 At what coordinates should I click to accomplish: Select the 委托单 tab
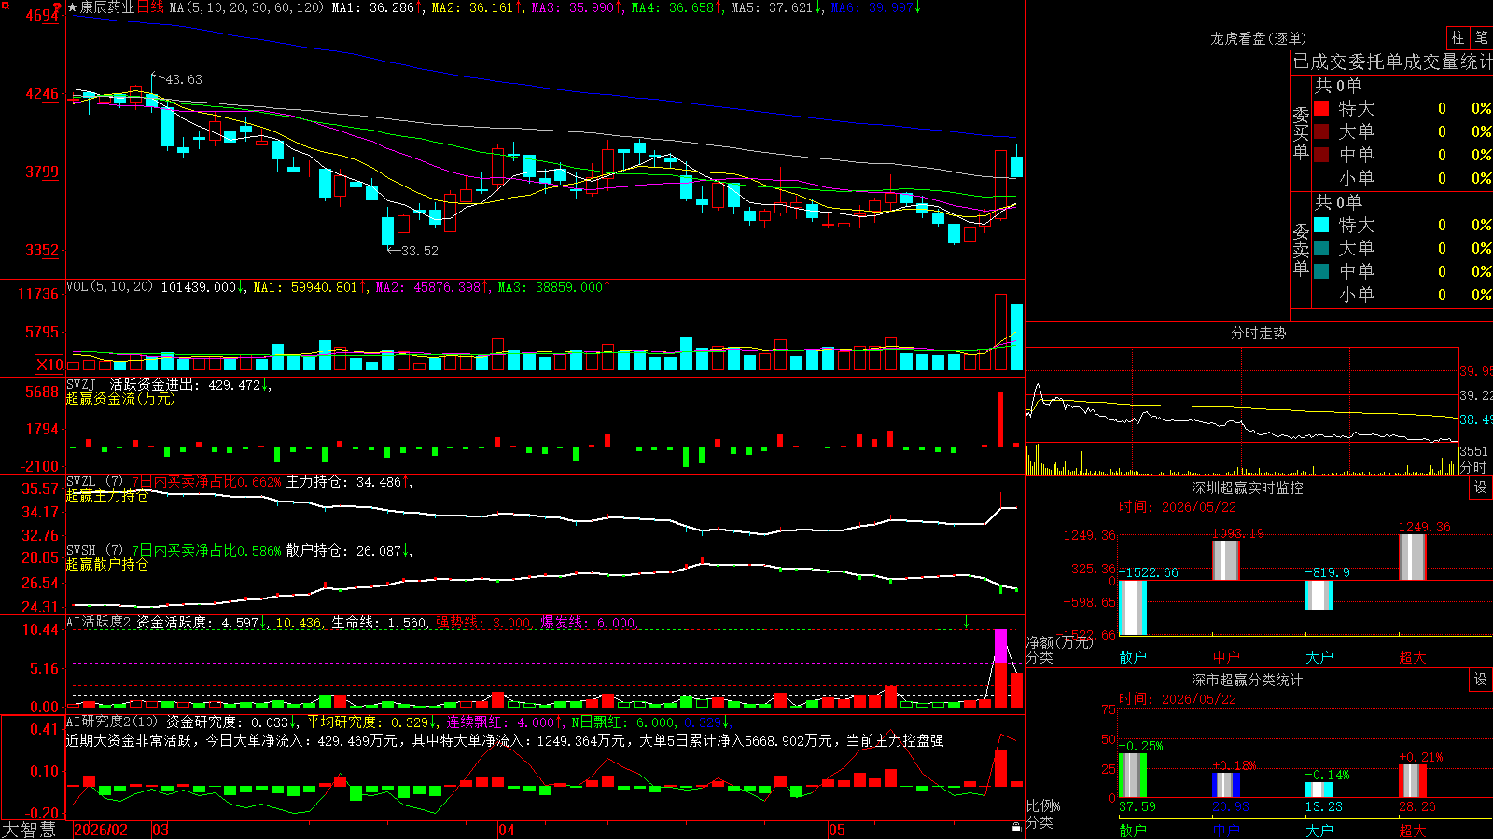(x=1376, y=62)
